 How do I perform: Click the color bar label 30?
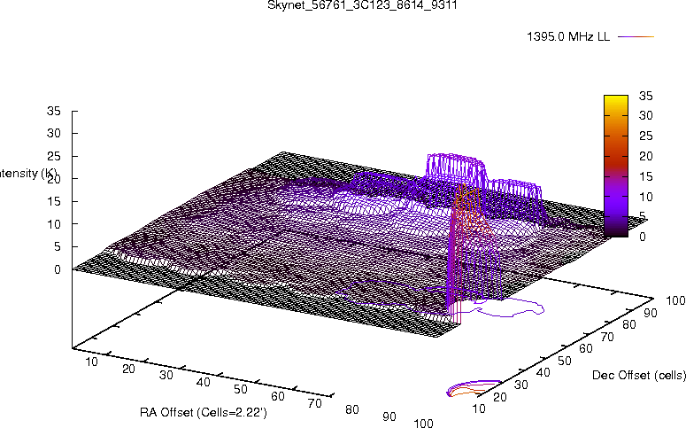[646, 116]
